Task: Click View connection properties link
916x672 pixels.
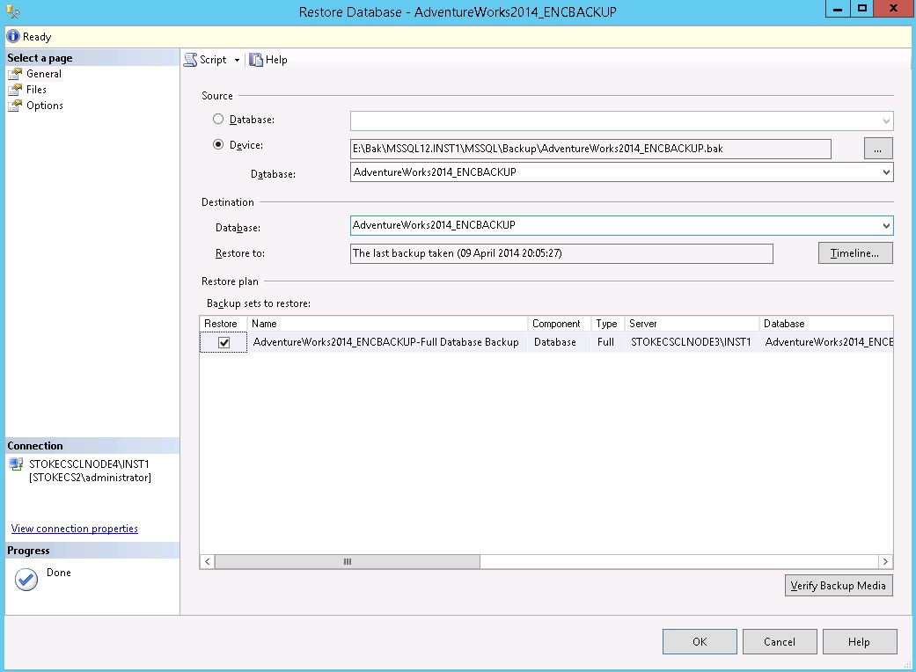Action: 74,529
